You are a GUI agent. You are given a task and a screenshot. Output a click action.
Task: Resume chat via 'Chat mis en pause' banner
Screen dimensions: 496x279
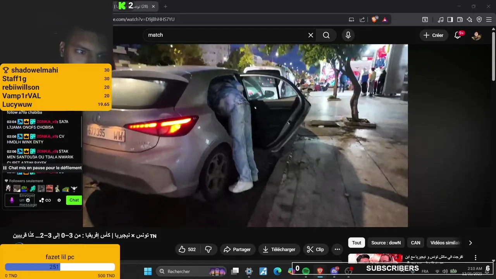click(x=43, y=168)
